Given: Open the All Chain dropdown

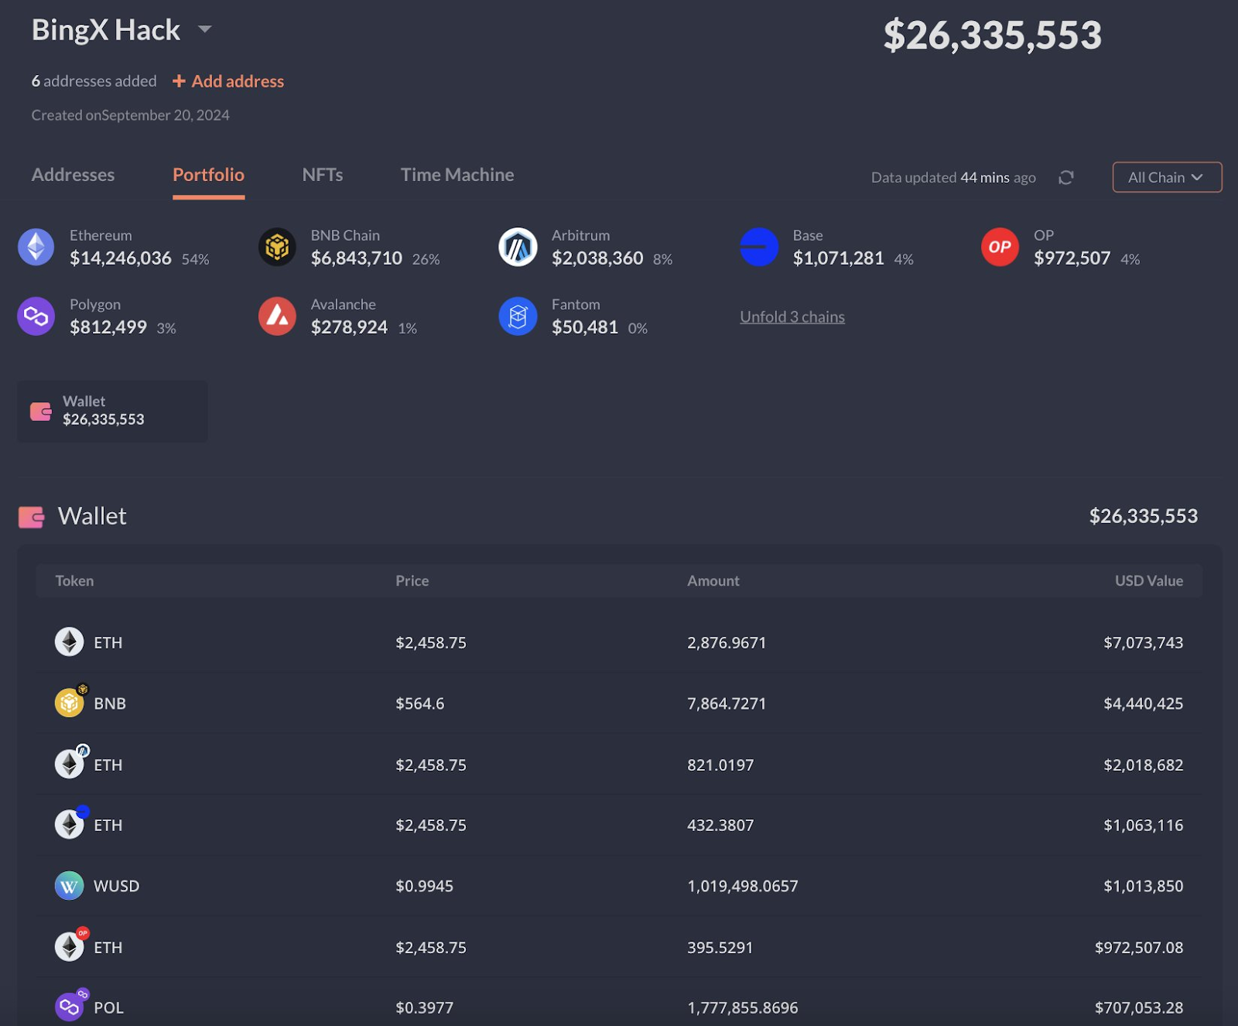Looking at the screenshot, I should [1166, 177].
